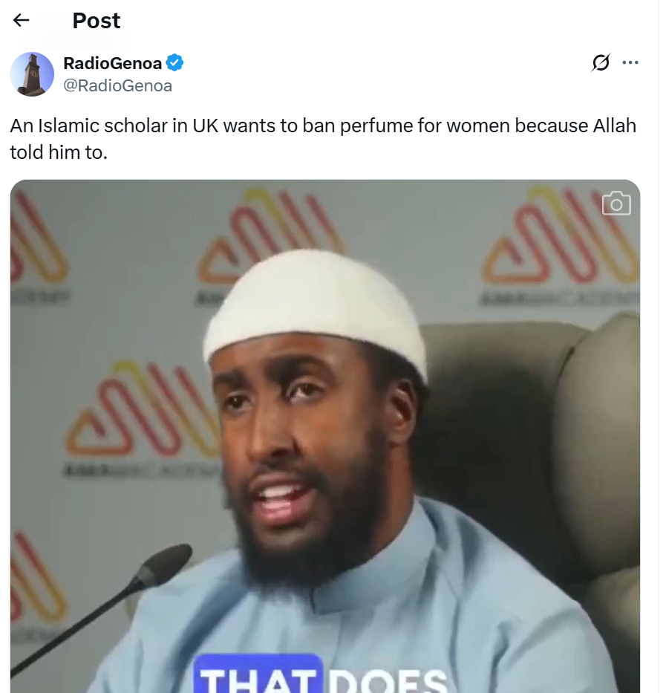
Task: Click the "DOES" caption word
Action: [x=388, y=680]
